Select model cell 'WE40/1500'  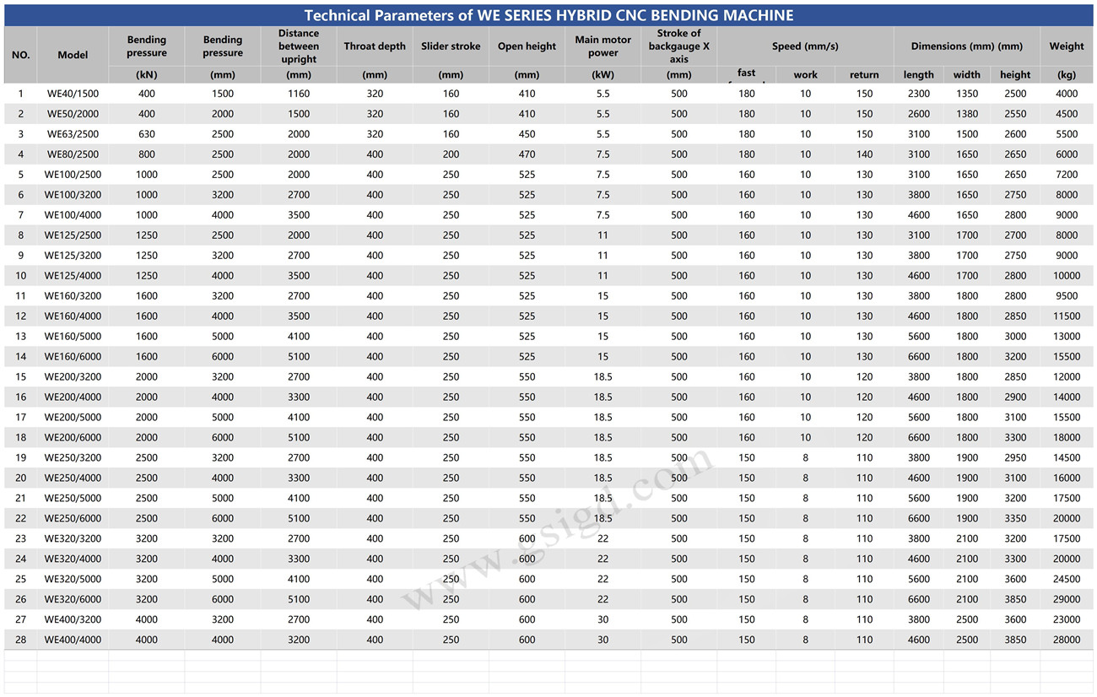73,94
